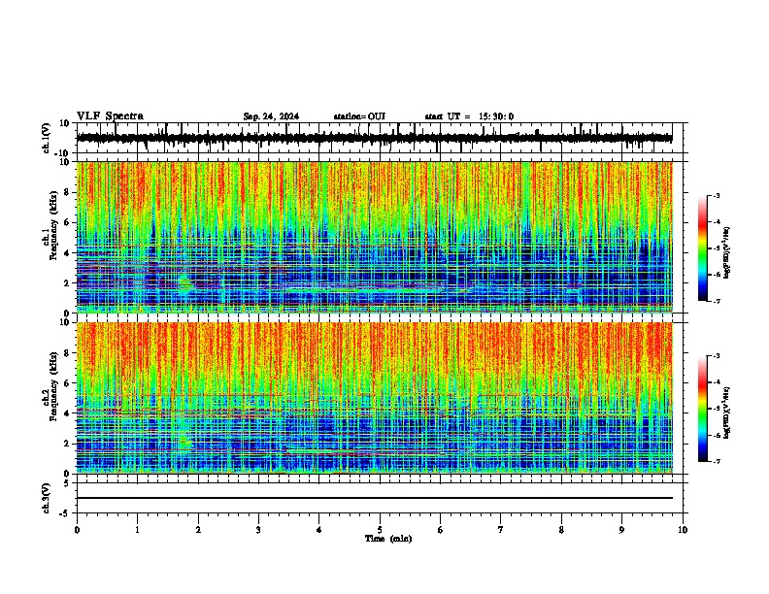Click time axis tick label "9"

coord(621,530)
